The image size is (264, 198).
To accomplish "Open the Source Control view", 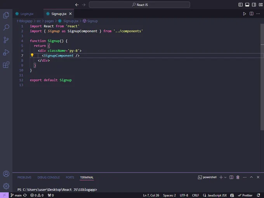I will click(x=6, y=40).
